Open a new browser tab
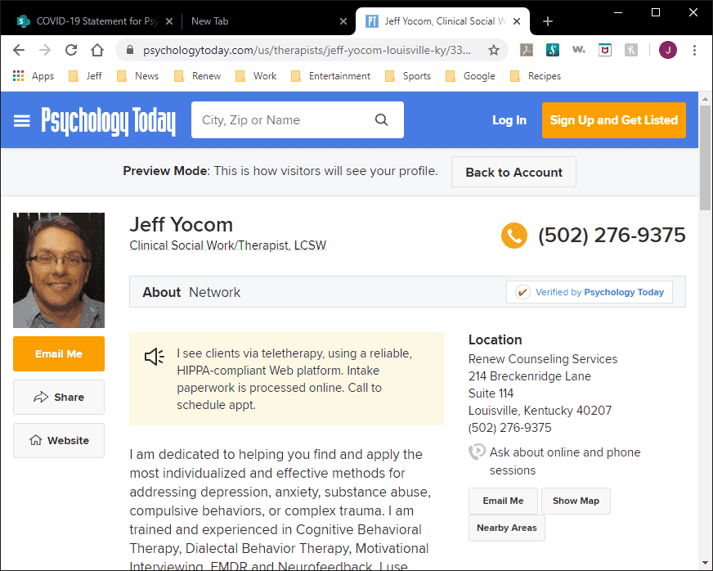This screenshot has width=713, height=571. [548, 21]
